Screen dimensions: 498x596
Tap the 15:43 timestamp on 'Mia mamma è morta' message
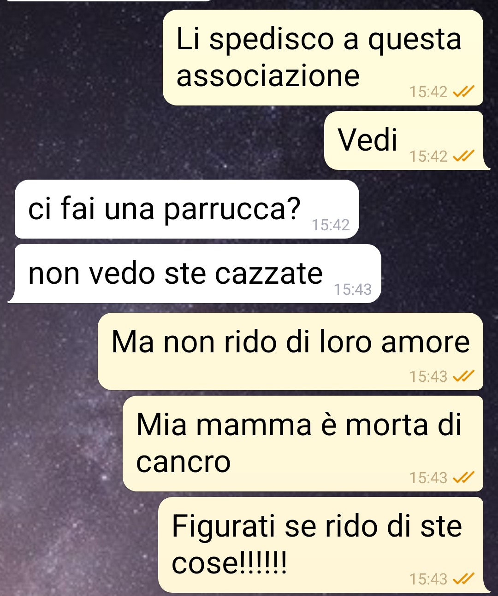(428, 478)
